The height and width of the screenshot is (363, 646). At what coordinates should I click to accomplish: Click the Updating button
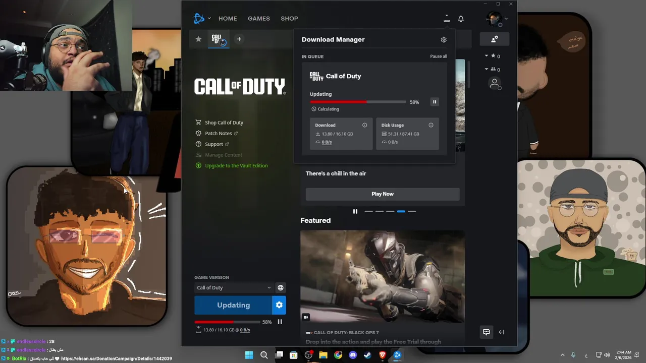coord(233,305)
